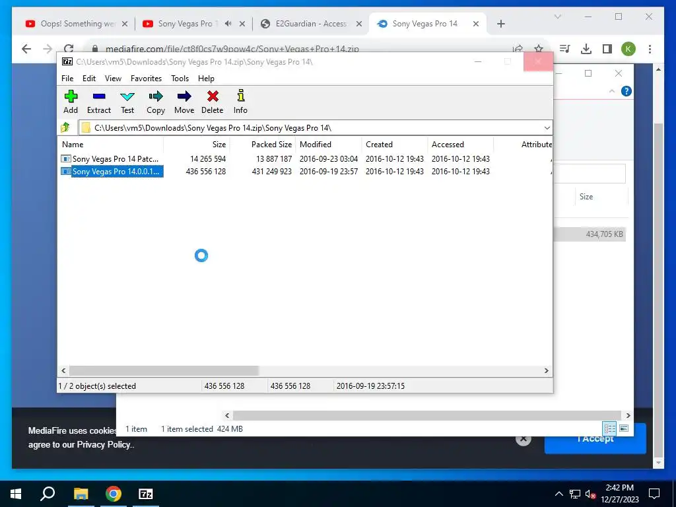Click the Extract toolbar icon
676x507 pixels.
(x=99, y=102)
